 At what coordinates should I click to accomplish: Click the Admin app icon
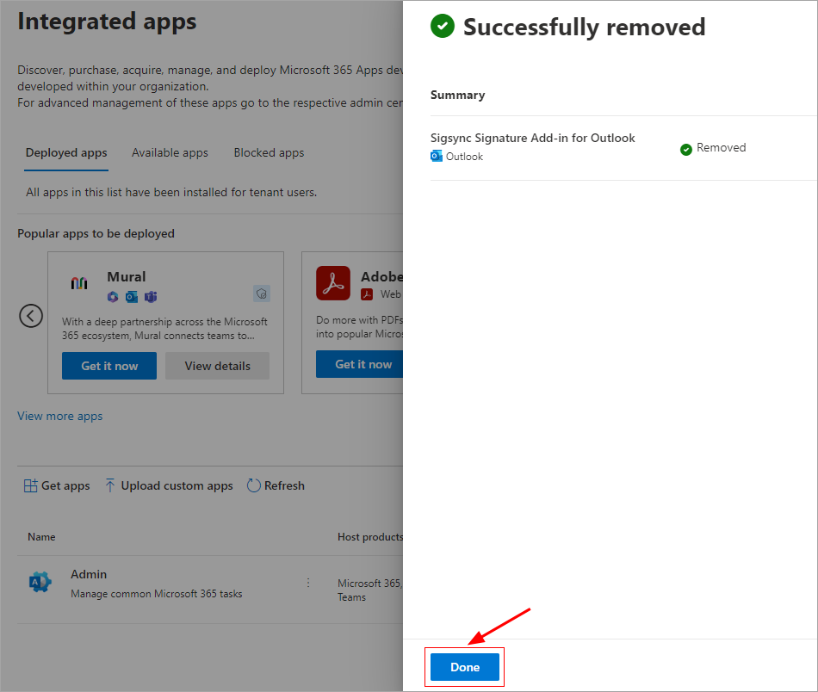click(x=40, y=583)
